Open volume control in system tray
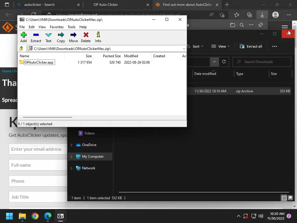 click(x=261, y=216)
